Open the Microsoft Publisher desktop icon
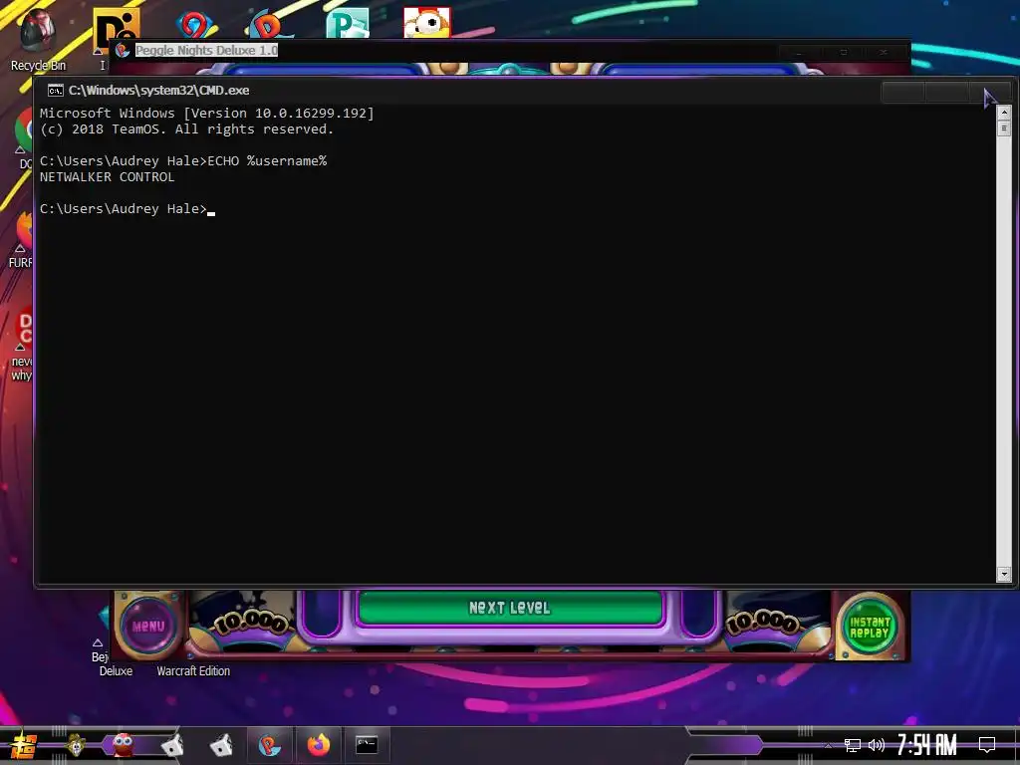This screenshot has width=1020, height=765. 348,25
